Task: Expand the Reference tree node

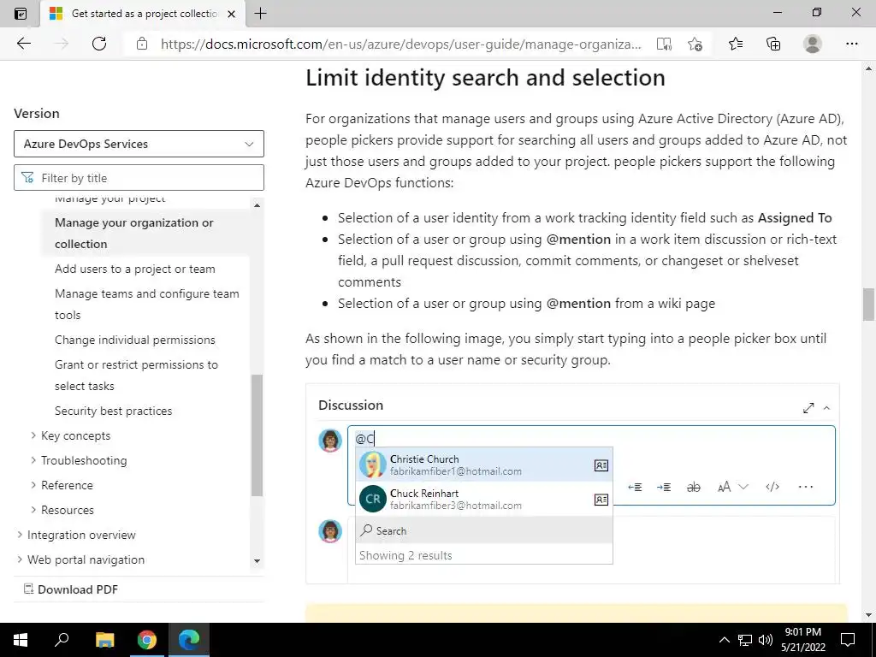Action: (x=33, y=485)
